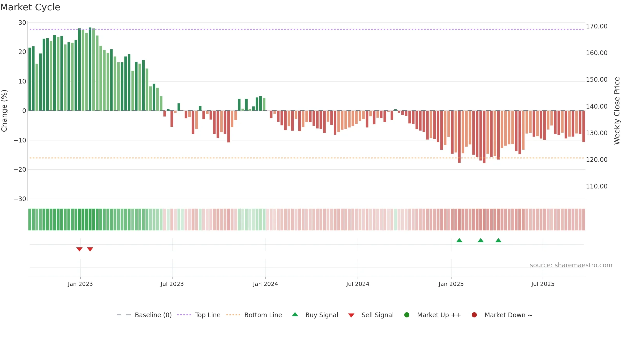Screen dimensions: 621x349
Task: Click the red Sell Signal triangle in legend
Action: [351, 315]
